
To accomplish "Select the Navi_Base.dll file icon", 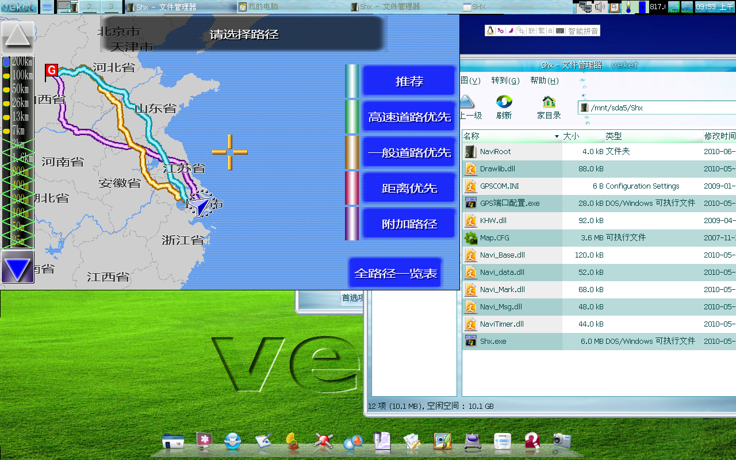I will [x=471, y=255].
